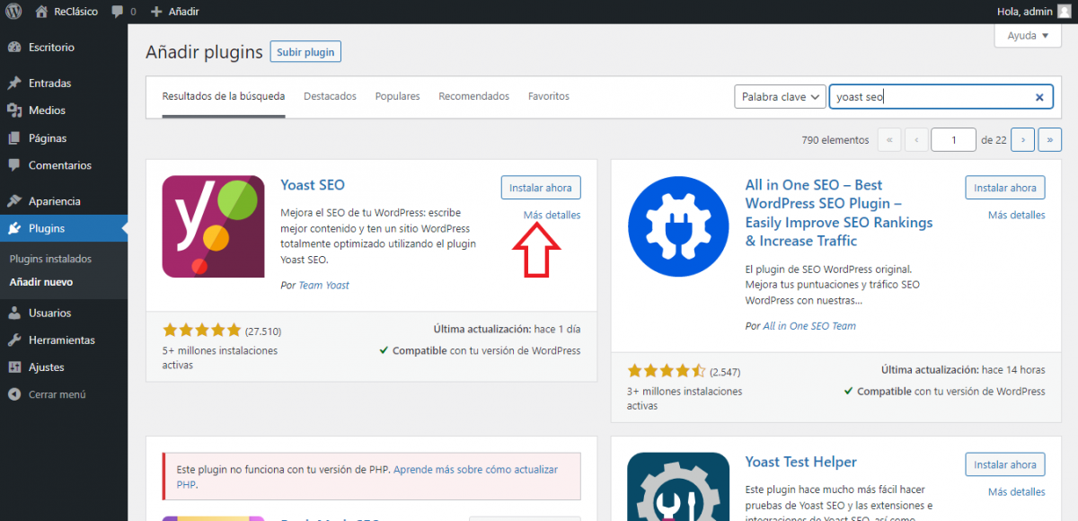Switch to the Recomendados tab
This screenshot has height=521, width=1078.
[473, 96]
